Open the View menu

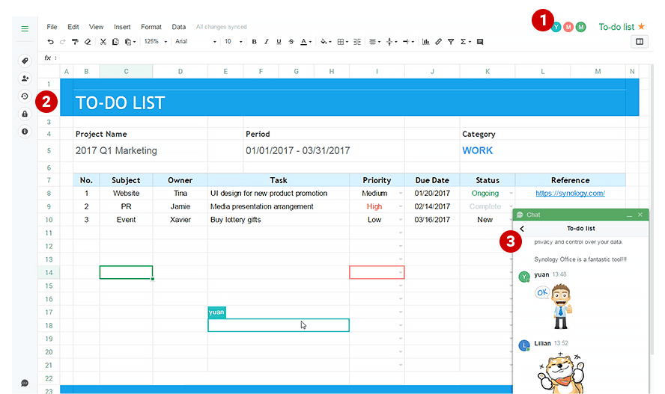point(96,27)
